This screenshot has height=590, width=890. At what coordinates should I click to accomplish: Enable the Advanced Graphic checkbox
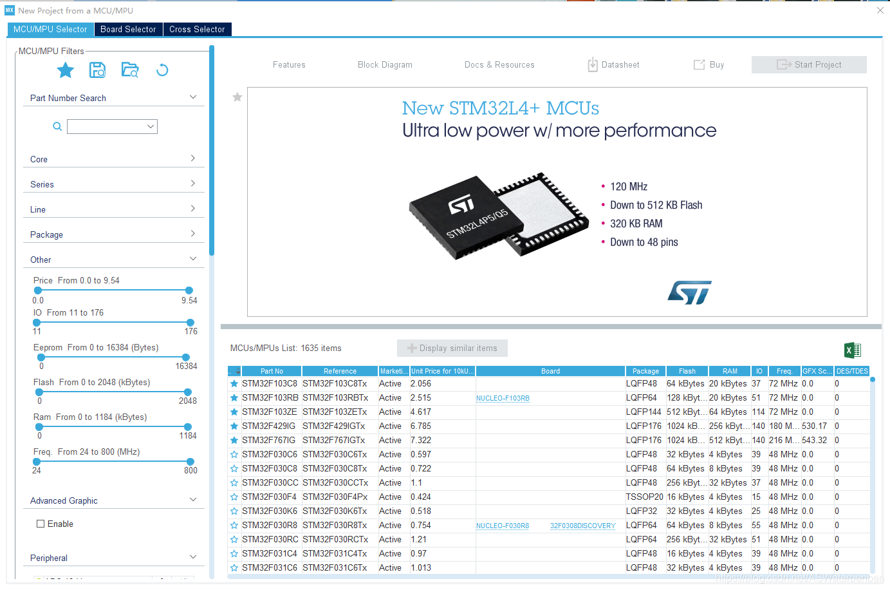tap(41, 524)
